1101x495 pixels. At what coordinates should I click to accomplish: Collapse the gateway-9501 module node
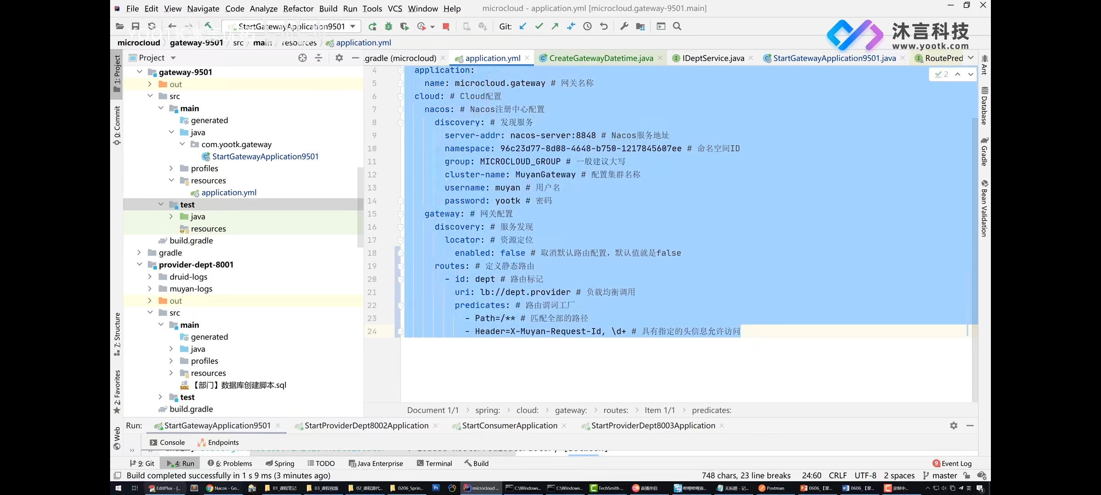pyautogui.click(x=139, y=72)
